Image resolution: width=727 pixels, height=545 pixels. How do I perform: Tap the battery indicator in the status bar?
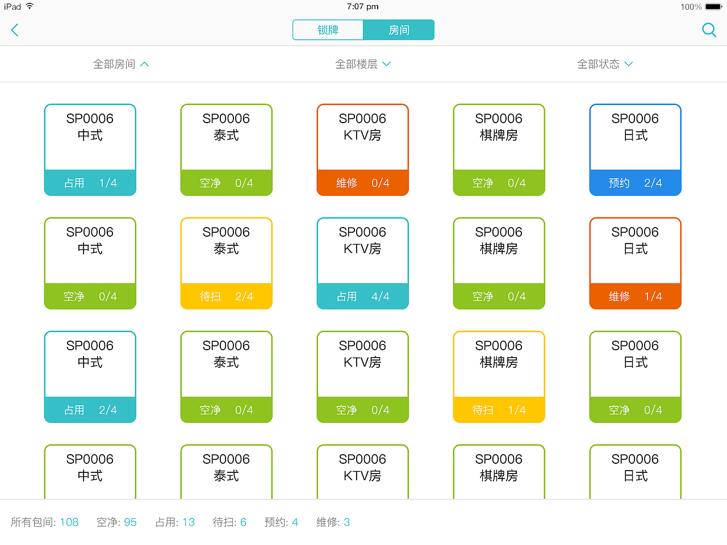click(707, 7)
